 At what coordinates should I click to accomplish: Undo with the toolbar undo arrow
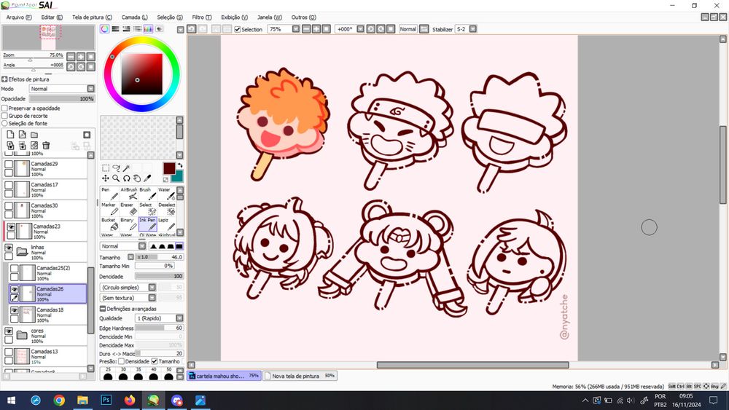[192, 29]
